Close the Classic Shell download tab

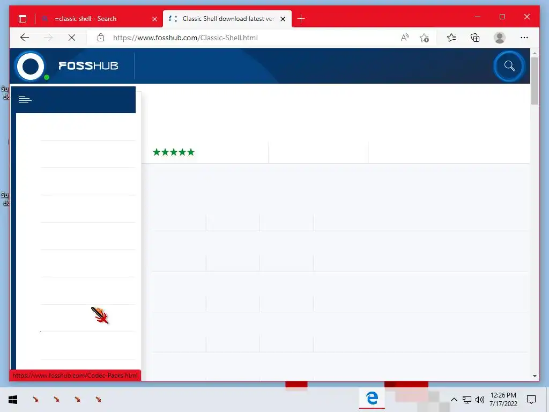point(283,19)
